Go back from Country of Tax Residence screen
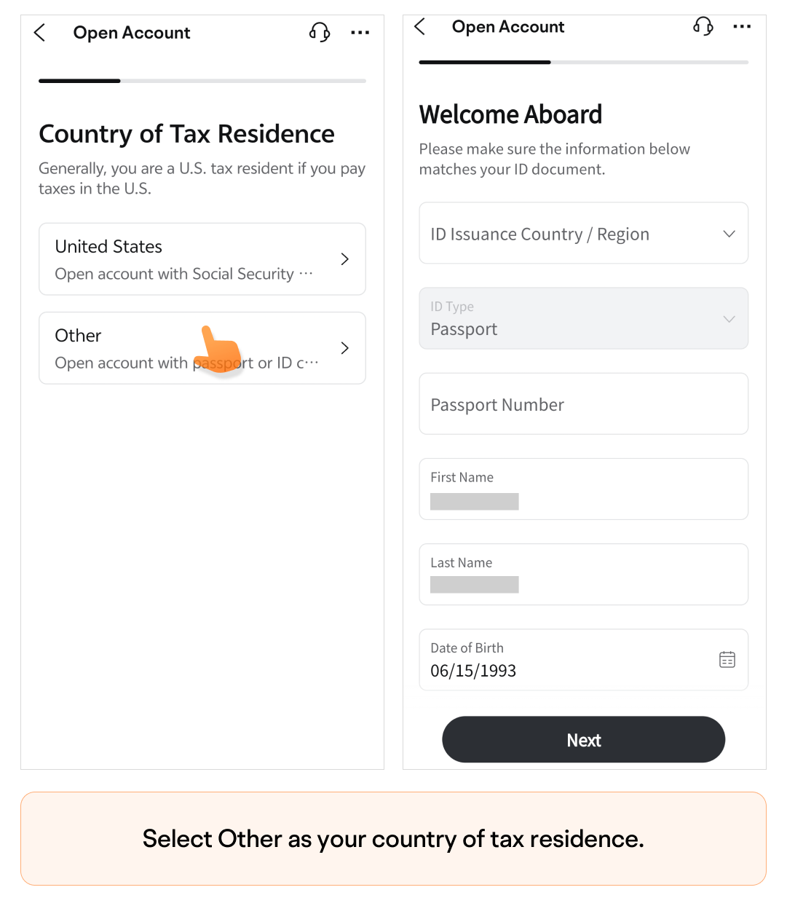 pyautogui.click(x=40, y=33)
